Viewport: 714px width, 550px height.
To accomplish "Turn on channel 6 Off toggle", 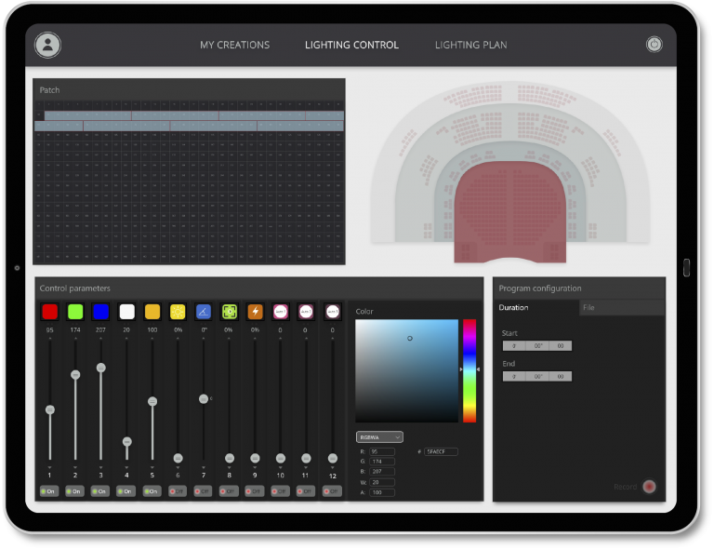I will click(178, 490).
